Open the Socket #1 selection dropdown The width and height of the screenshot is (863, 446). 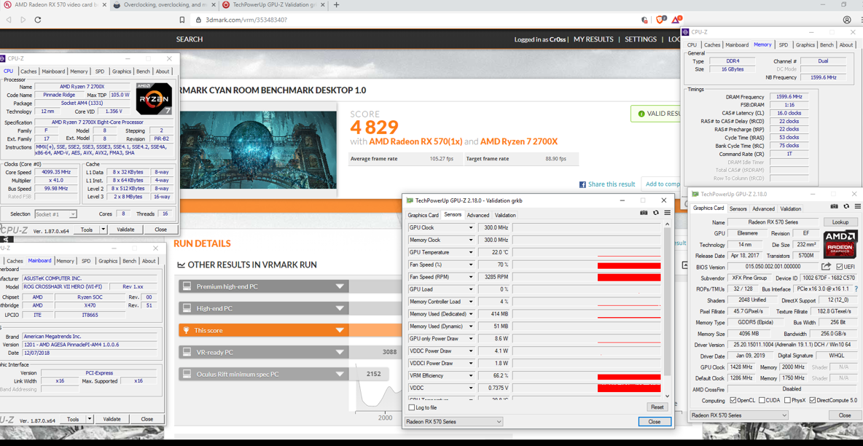click(55, 214)
